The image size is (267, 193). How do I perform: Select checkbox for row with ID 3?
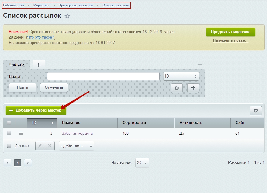point(9,133)
